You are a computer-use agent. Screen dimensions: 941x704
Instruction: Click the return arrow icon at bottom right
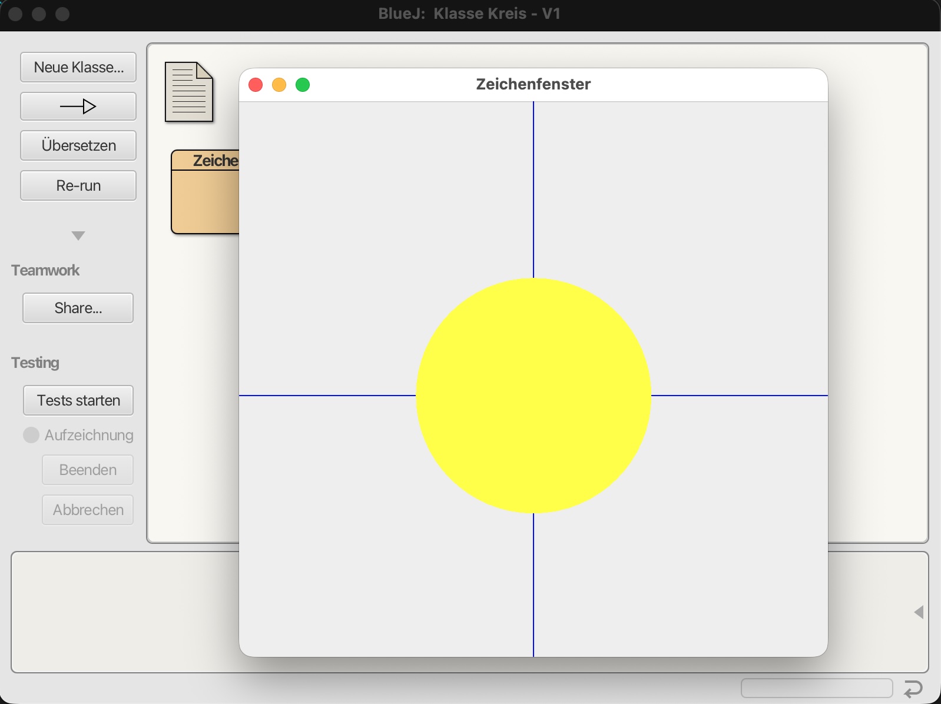point(913,689)
